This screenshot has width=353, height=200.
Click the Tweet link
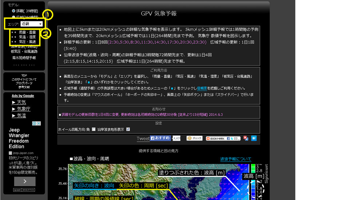(x=143, y=139)
